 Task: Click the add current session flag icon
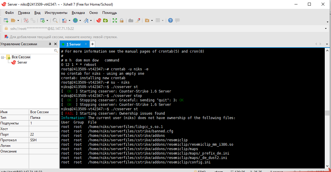(6, 37)
